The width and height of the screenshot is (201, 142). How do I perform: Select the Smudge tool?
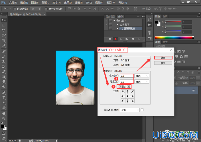tap(4, 82)
